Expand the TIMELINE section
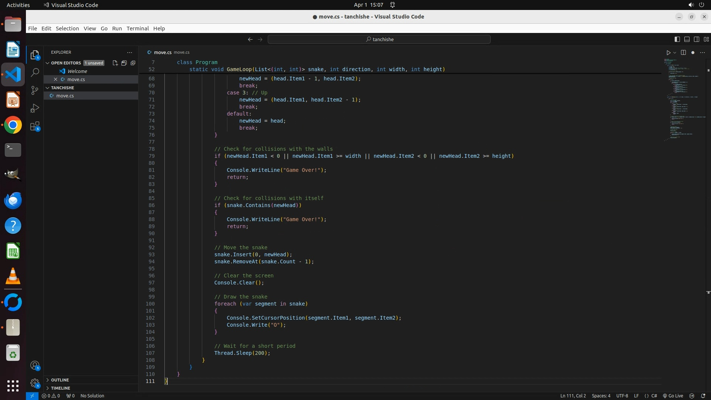Image resolution: width=711 pixels, height=400 pixels. [x=60, y=388]
